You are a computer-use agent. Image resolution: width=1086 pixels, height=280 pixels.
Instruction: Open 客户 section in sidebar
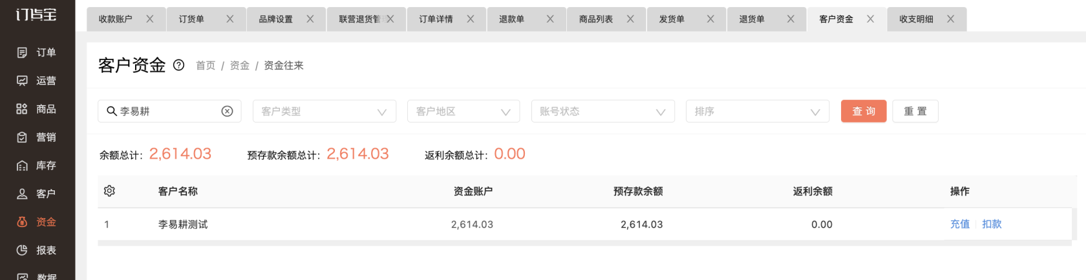pos(37,194)
